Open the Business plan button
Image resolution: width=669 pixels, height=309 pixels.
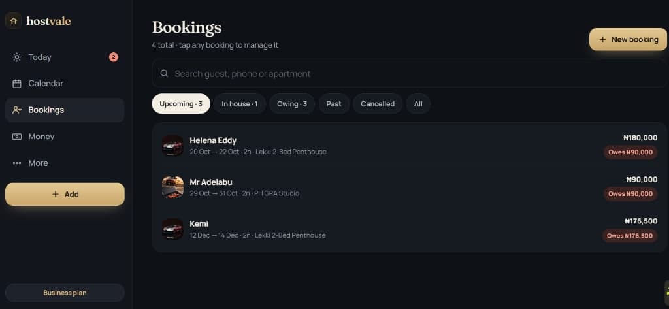coord(65,293)
